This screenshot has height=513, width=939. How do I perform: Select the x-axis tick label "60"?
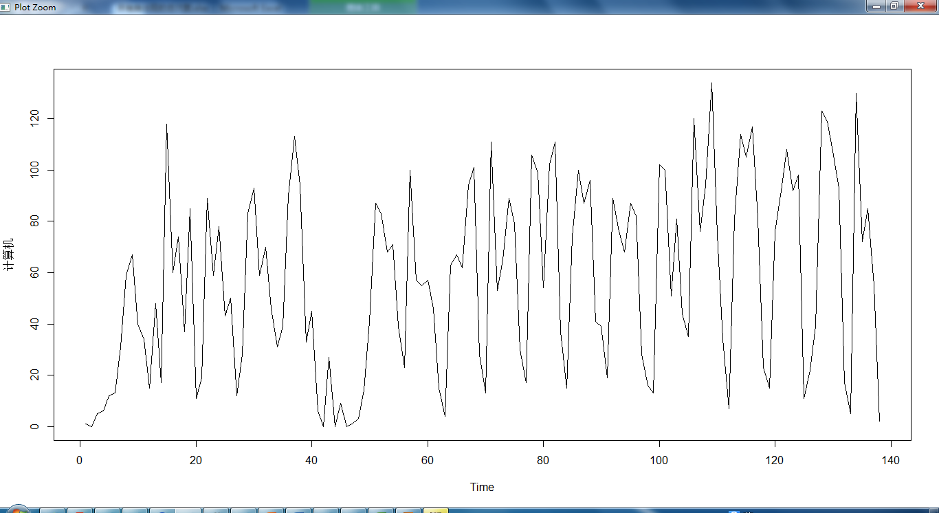coord(428,459)
